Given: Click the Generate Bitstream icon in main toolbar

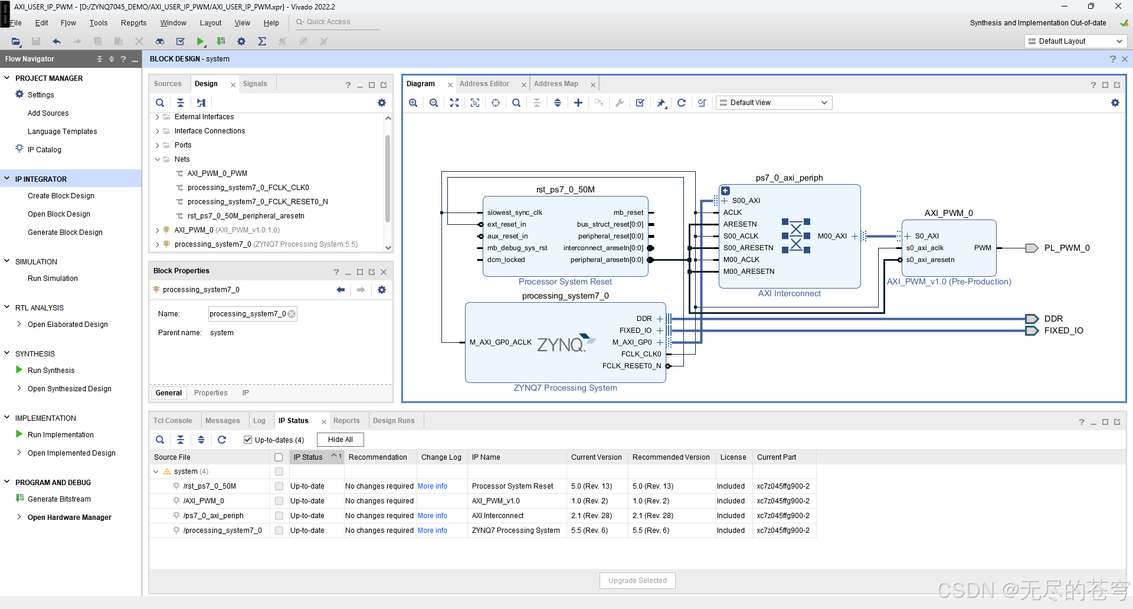Looking at the screenshot, I should coord(221,41).
